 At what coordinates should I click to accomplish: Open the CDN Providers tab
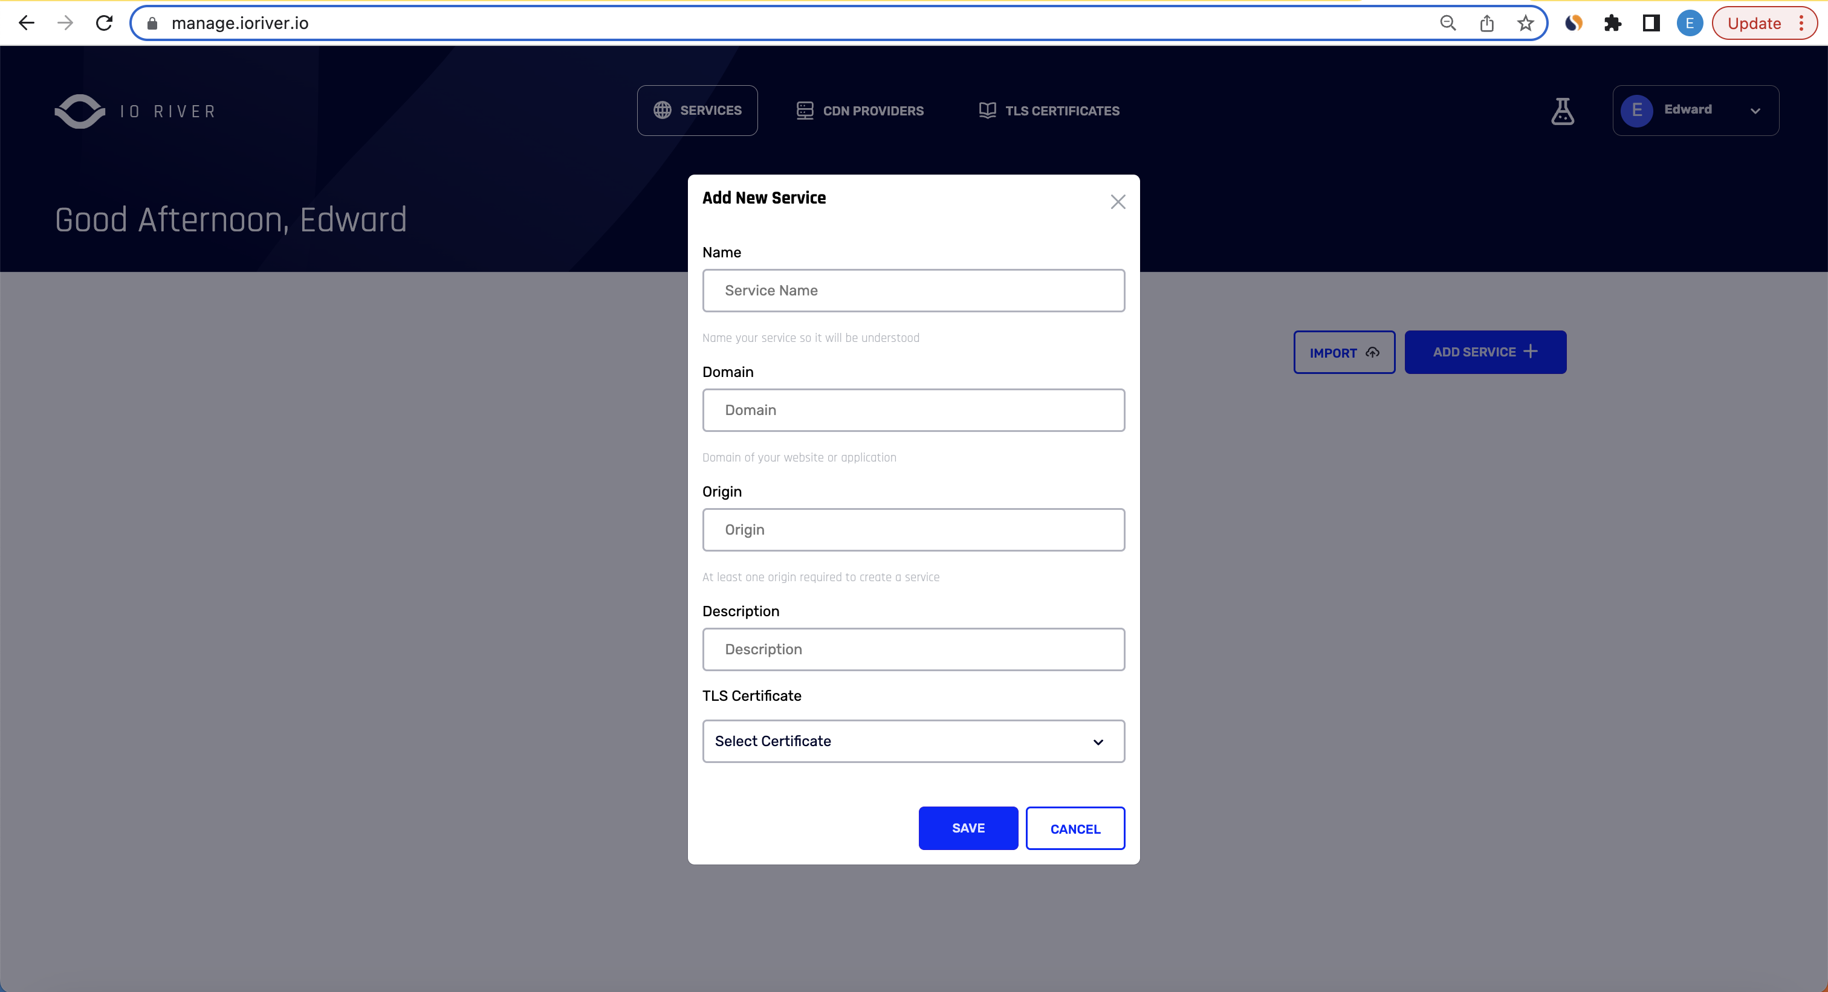tap(860, 111)
